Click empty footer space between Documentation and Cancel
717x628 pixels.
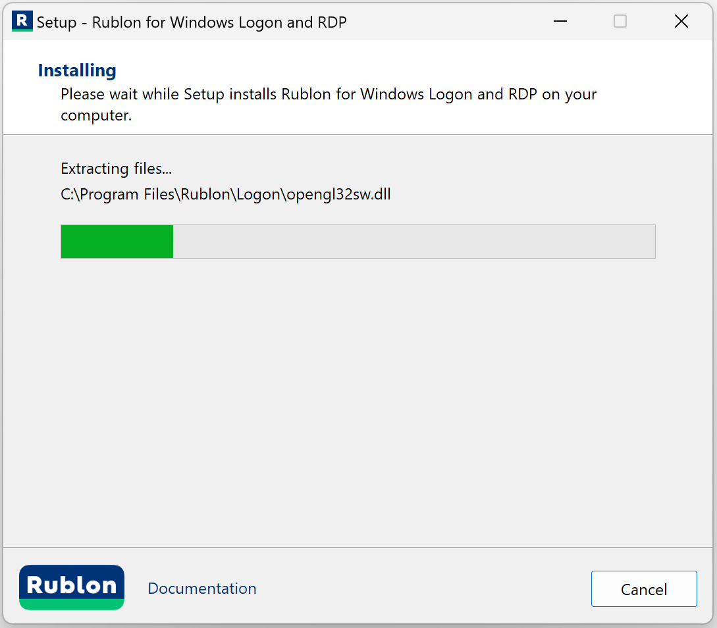coord(421,589)
